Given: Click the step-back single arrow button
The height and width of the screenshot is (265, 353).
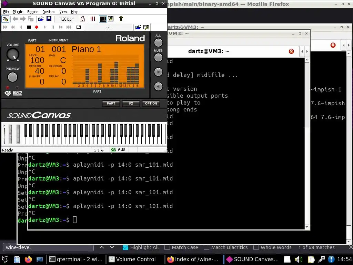Looking at the screenshot, I should pos(21,27).
